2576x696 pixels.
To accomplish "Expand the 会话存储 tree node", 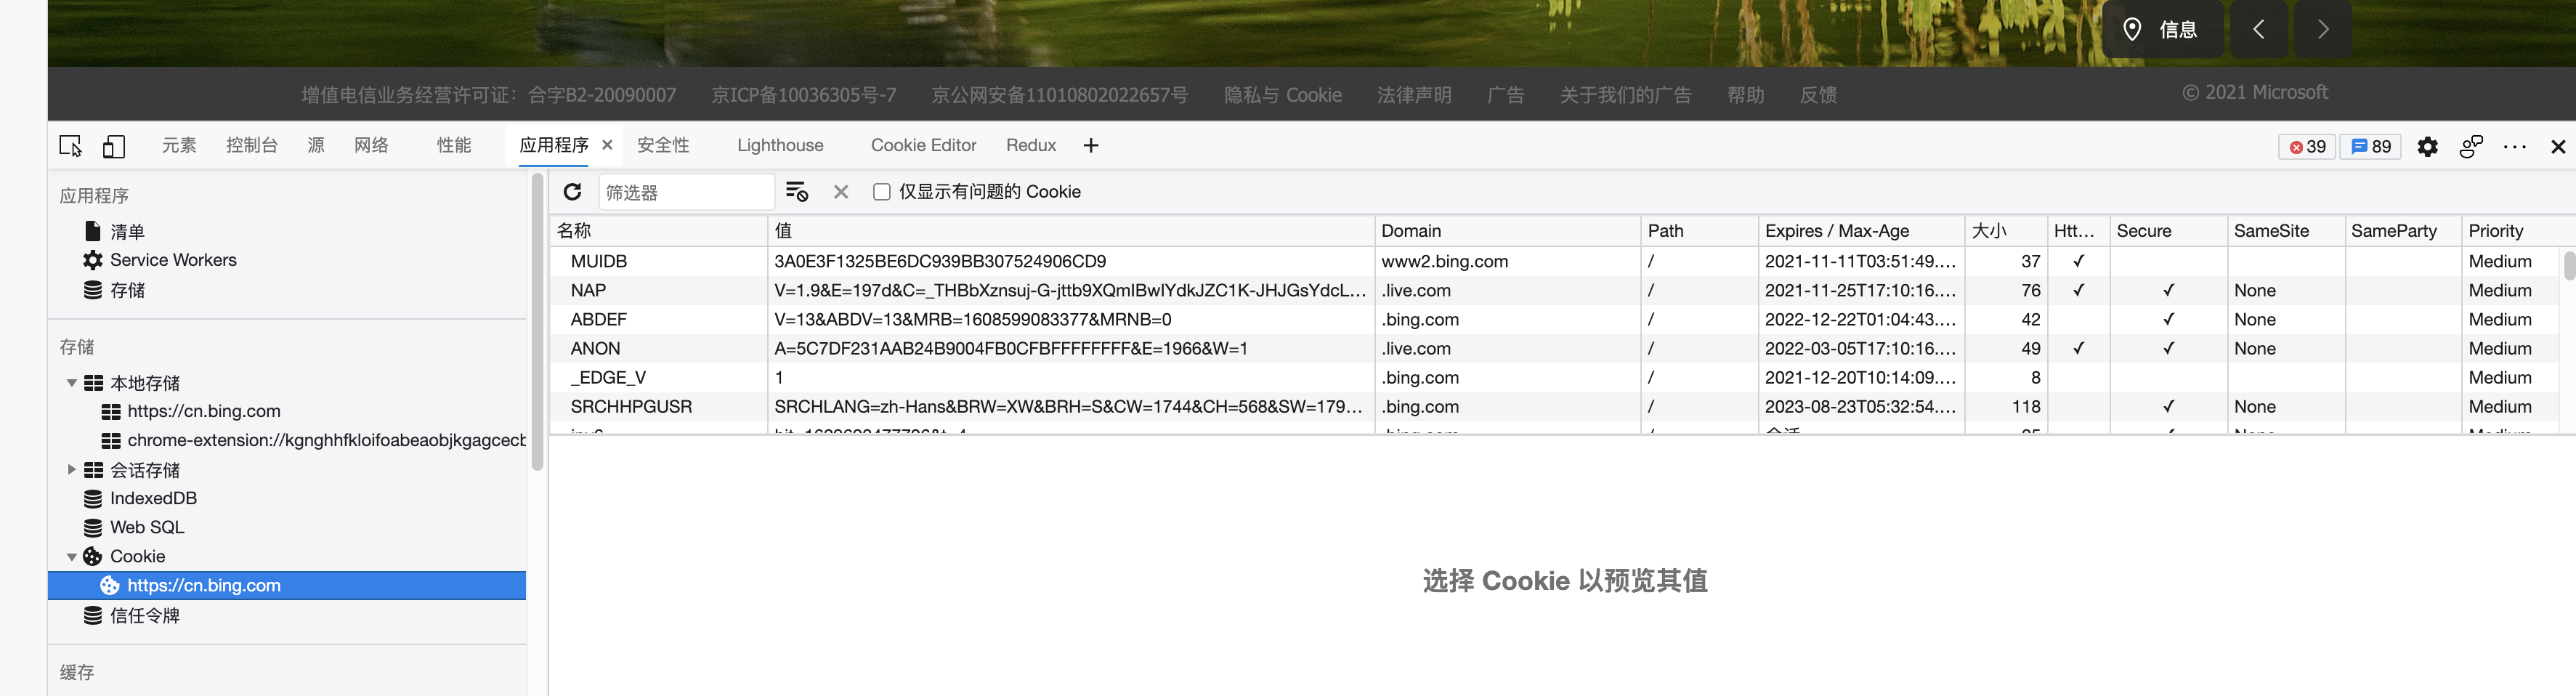I will tap(72, 470).
